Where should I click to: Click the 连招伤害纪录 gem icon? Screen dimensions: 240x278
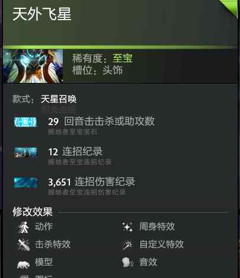25,183
